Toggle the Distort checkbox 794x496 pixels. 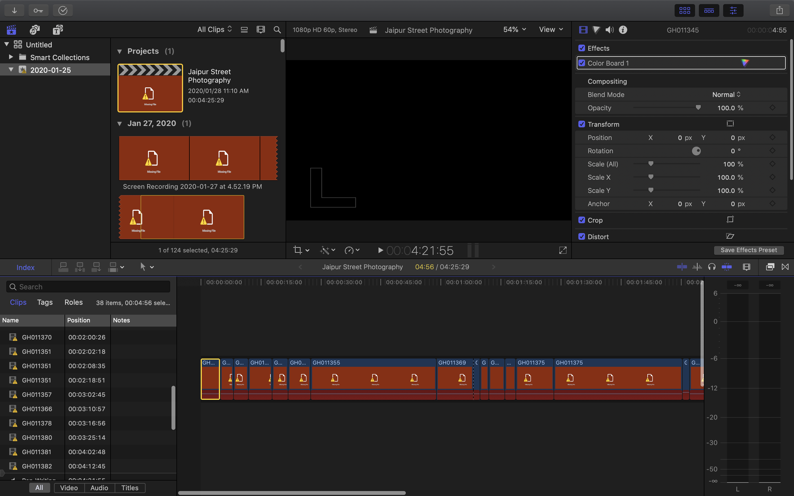coord(582,236)
